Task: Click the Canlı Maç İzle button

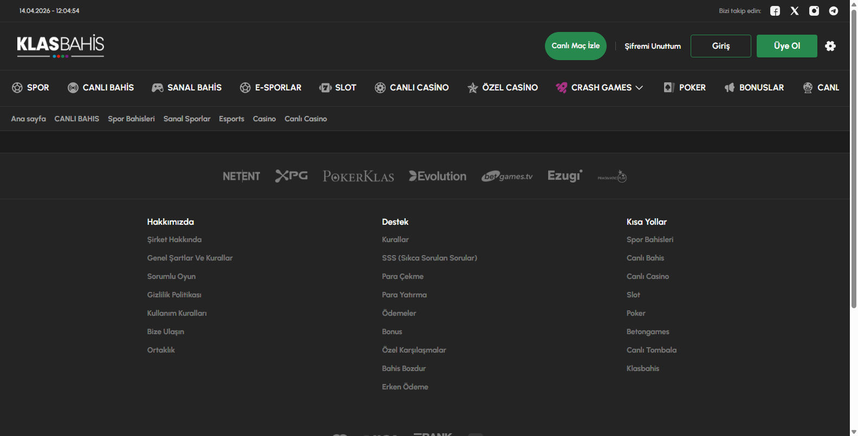Action: (x=575, y=46)
